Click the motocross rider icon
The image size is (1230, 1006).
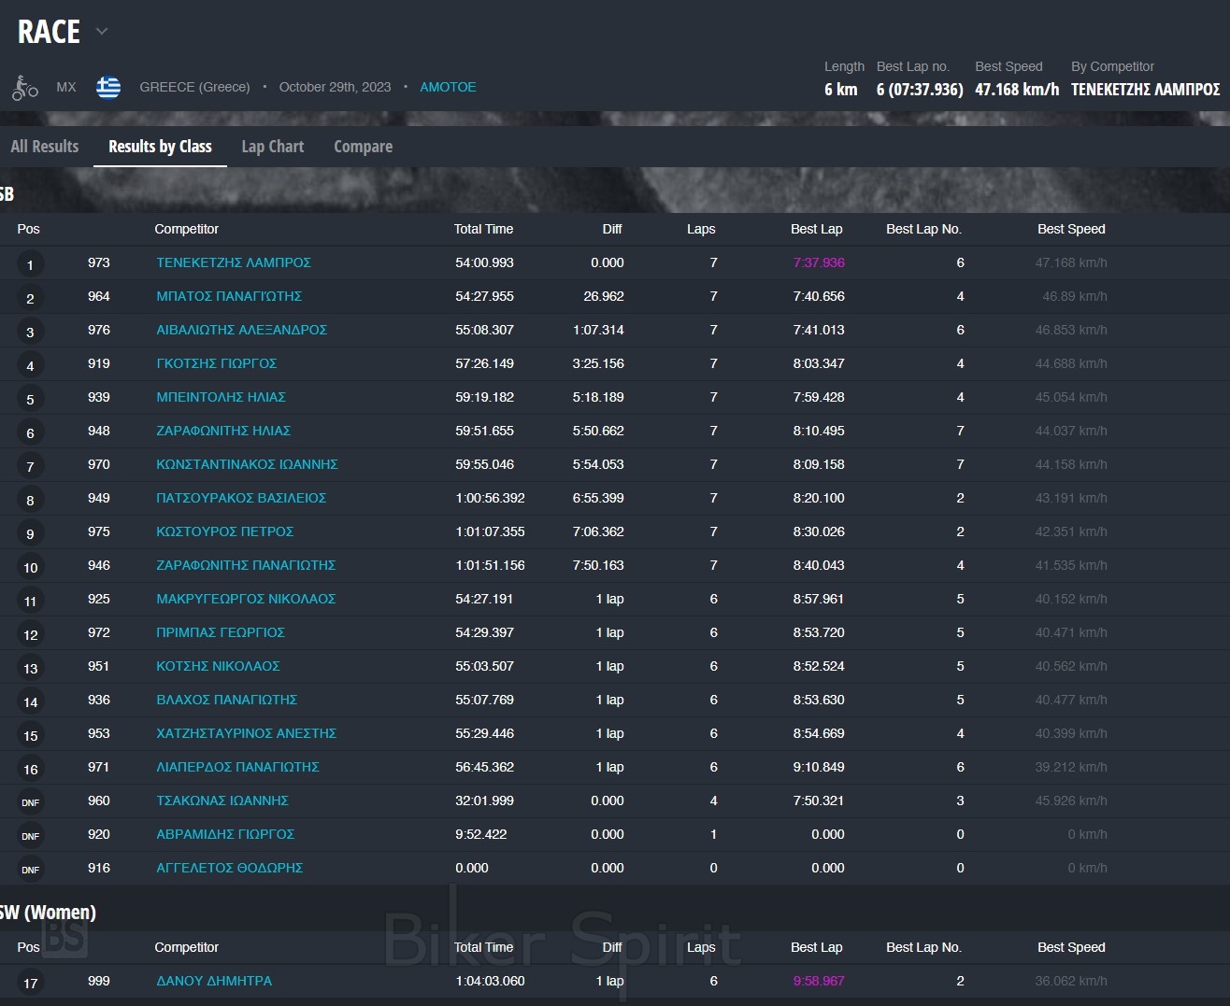pos(25,88)
